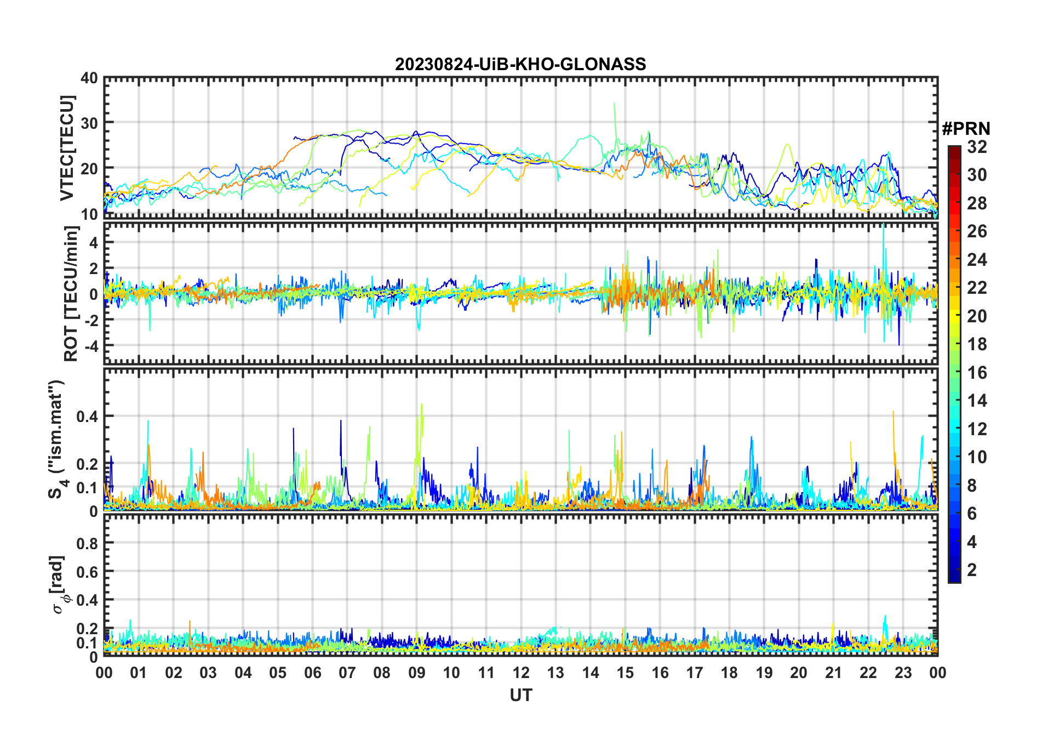
Task: Click the UT x-axis label
Action: (520, 696)
